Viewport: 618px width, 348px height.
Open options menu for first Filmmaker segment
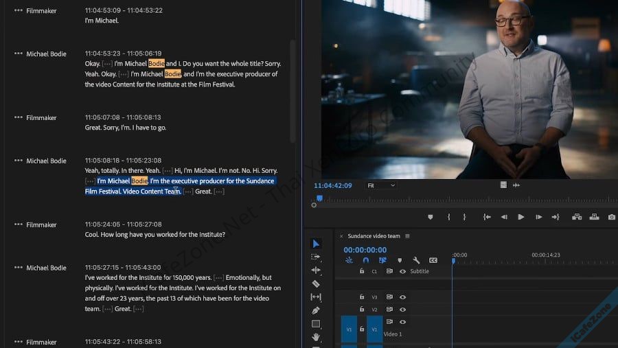tap(18, 11)
